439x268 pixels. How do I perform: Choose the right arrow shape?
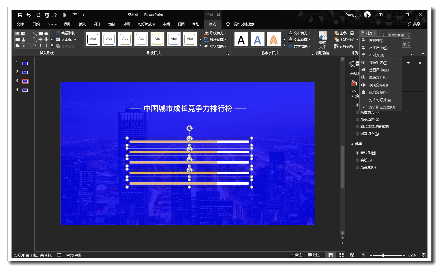coord(40,39)
